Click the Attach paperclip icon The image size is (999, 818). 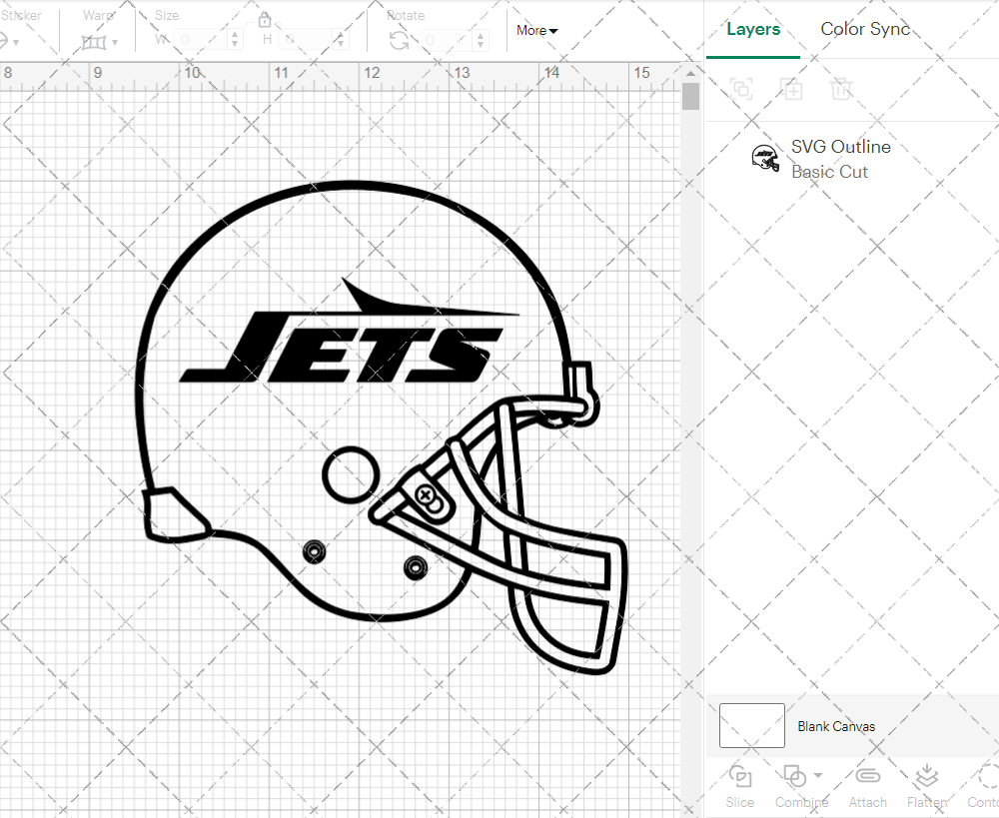867,776
